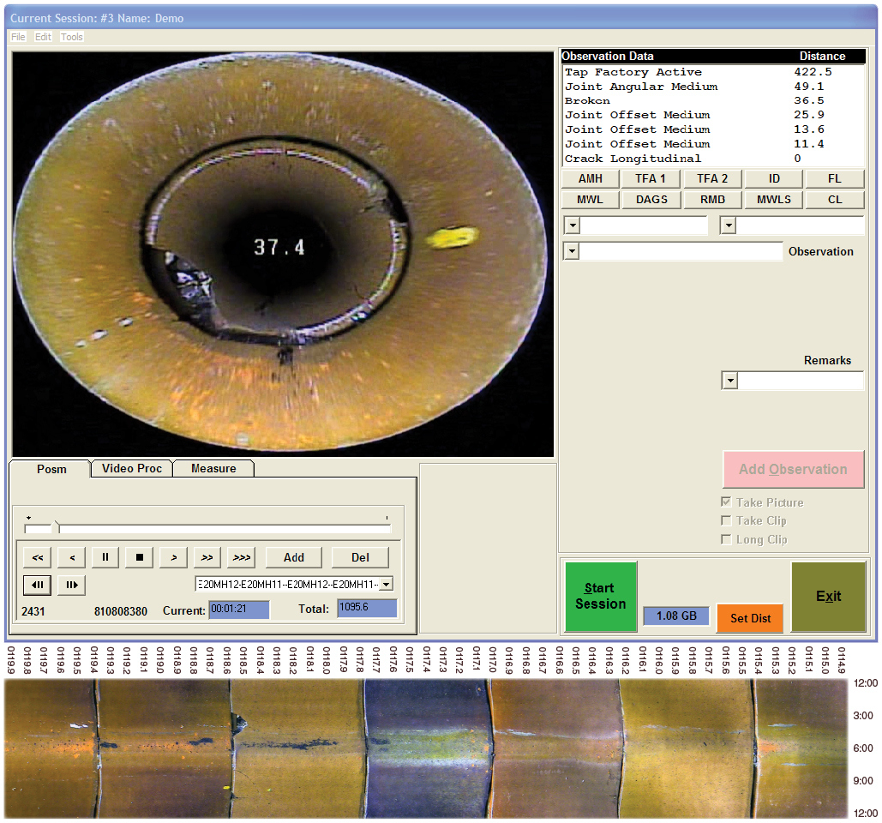Image resolution: width=882 pixels, height=823 pixels.
Task: Switch to the Video Proc tab
Action: [x=131, y=468]
